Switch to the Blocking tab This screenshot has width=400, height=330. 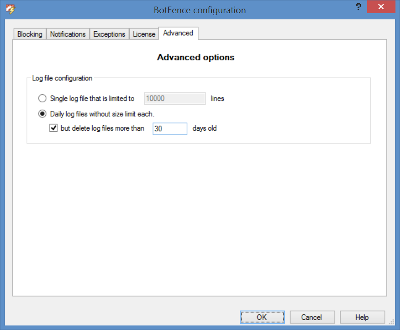point(30,34)
